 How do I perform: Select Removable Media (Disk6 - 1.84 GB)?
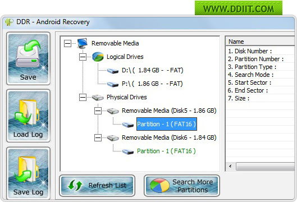tap(169, 137)
